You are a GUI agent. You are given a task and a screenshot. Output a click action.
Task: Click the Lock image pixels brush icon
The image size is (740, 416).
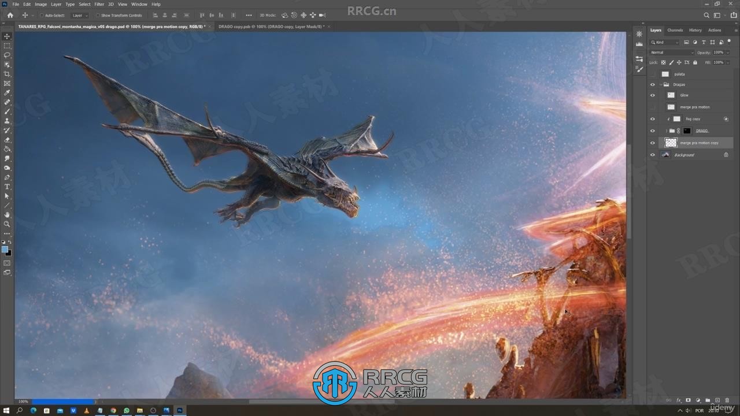point(671,62)
